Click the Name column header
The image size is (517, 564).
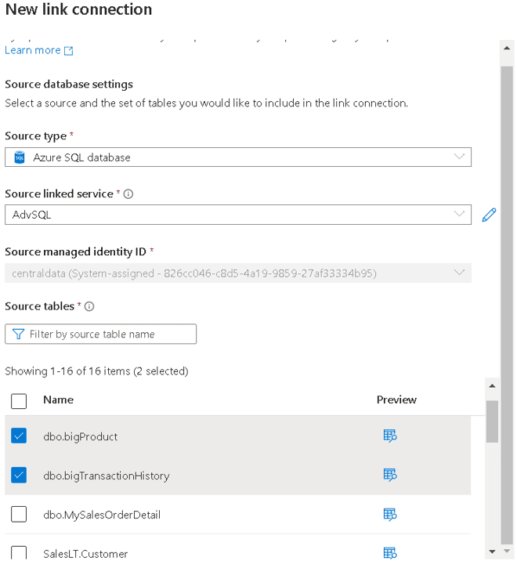58,400
